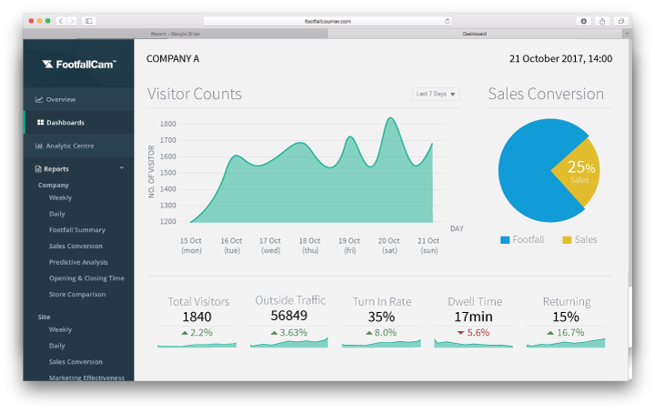The height and width of the screenshot is (413, 655).
Task: Switch to the Dashboard browser tab
Action: pyautogui.click(x=475, y=34)
